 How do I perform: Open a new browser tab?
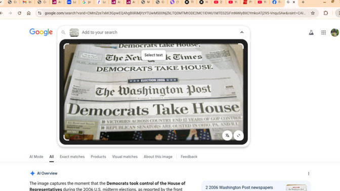(303, 2)
